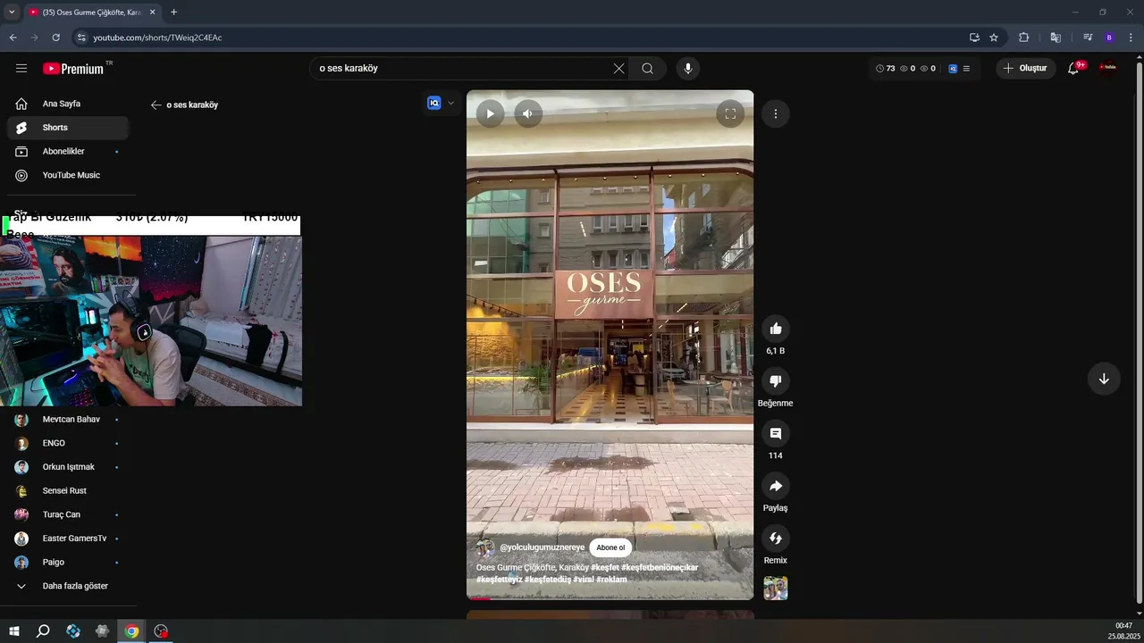Open the comments showing 114
The height and width of the screenshot is (643, 1144).
776,433
